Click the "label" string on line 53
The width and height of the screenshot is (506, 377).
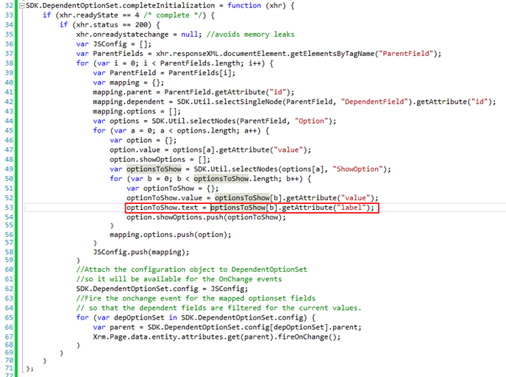pyautogui.click(x=351, y=208)
